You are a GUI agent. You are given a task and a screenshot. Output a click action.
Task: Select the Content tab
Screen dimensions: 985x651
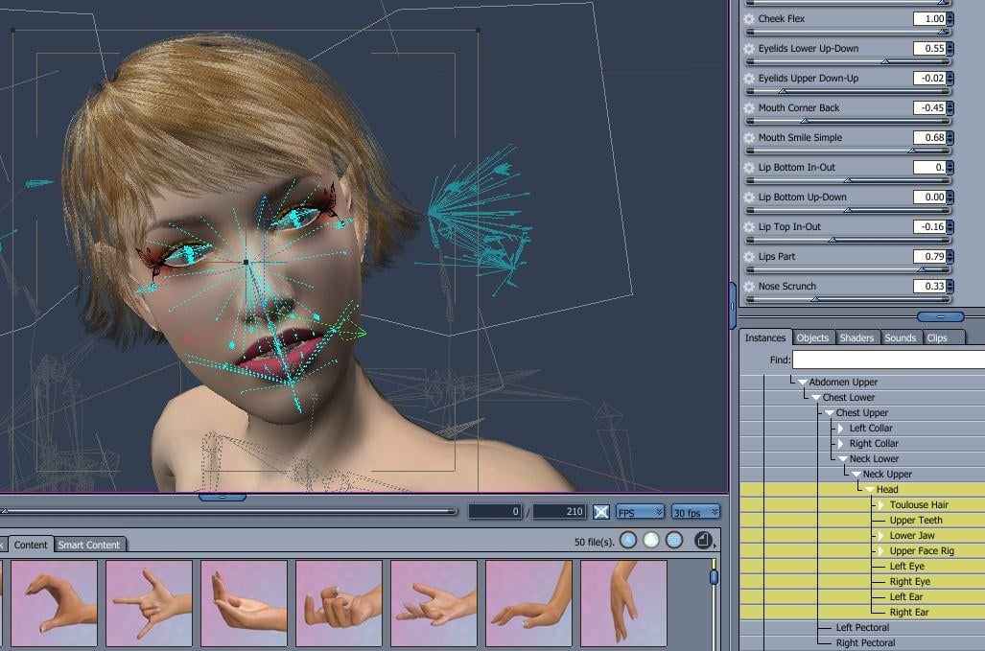pyautogui.click(x=30, y=545)
